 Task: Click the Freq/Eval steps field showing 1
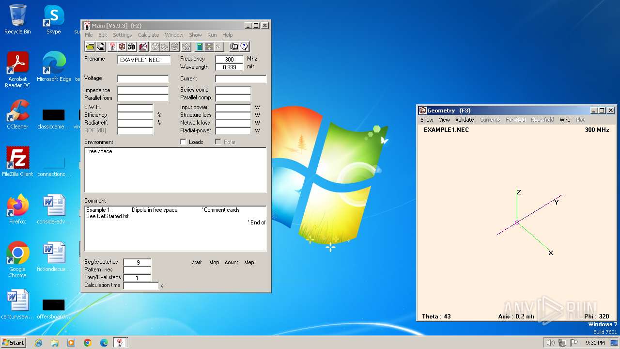coord(138,278)
